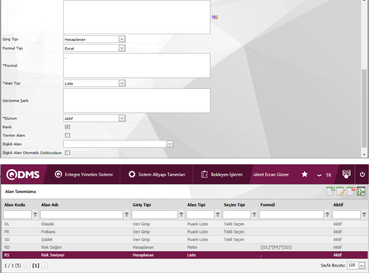Click the favorites star icon

point(304,174)
